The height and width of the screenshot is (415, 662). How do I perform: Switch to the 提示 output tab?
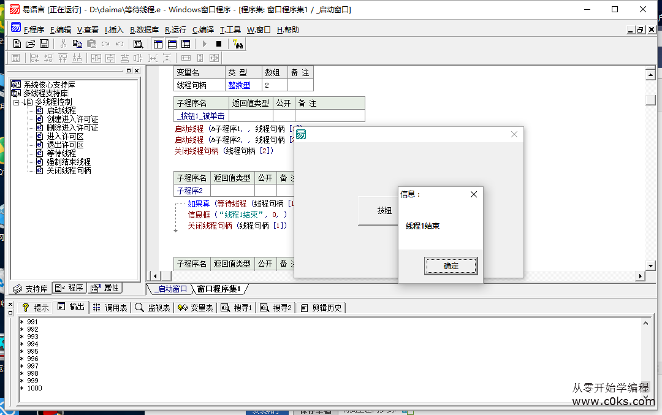36,308
